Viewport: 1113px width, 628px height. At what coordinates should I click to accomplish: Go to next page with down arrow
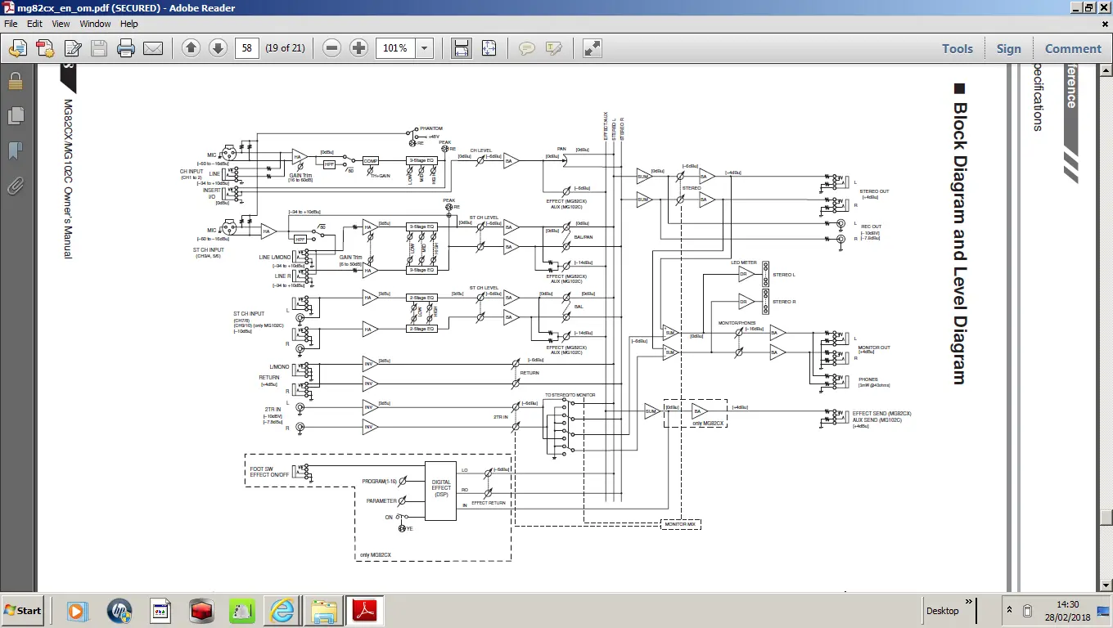(218, 48)
